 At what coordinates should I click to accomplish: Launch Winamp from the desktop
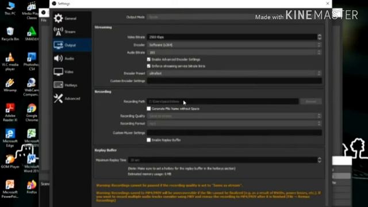[x=10, y=85]
